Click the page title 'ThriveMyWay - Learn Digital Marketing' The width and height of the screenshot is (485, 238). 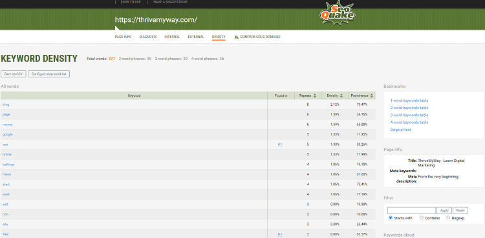tap(442, 163)
